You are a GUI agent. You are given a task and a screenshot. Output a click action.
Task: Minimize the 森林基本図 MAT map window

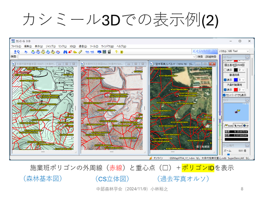coord(59,64)
